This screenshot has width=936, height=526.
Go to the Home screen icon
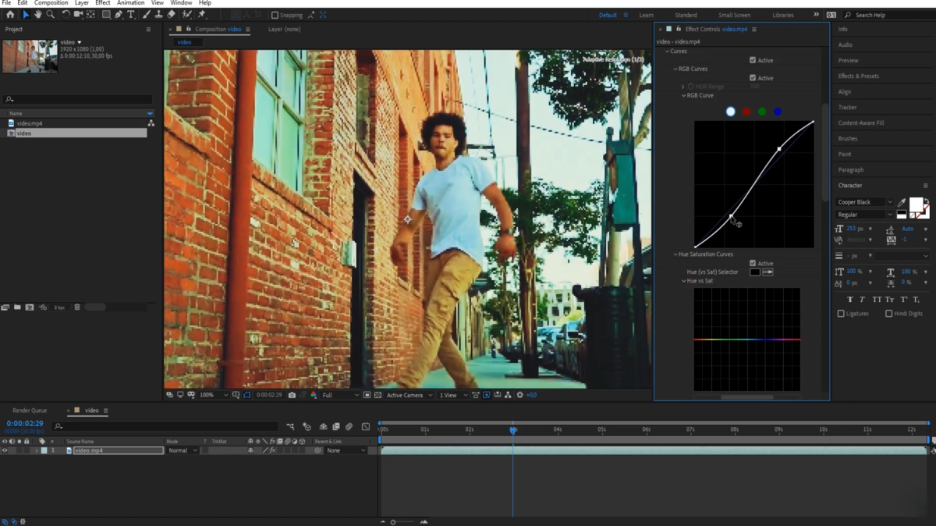10,15
